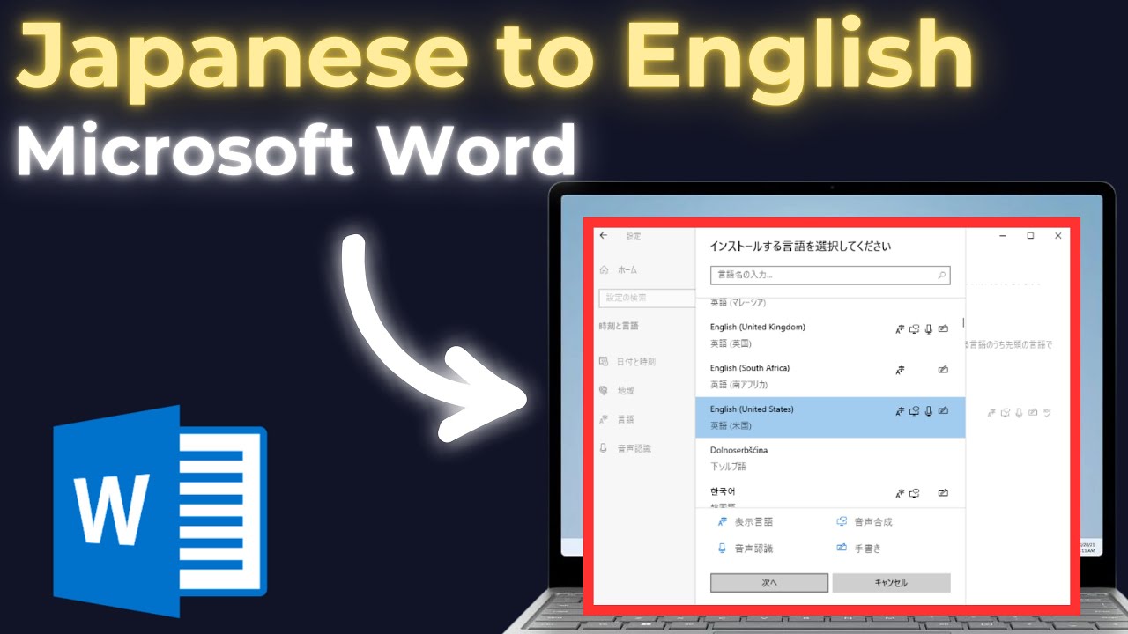1128x634 pixels.
Task: Click the language list scrollbar thumb
Action: [962, 323]
